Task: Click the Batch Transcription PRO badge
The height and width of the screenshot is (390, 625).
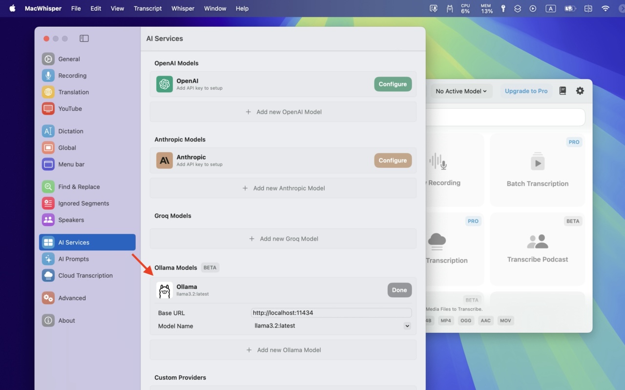Action: coord(574,142)
